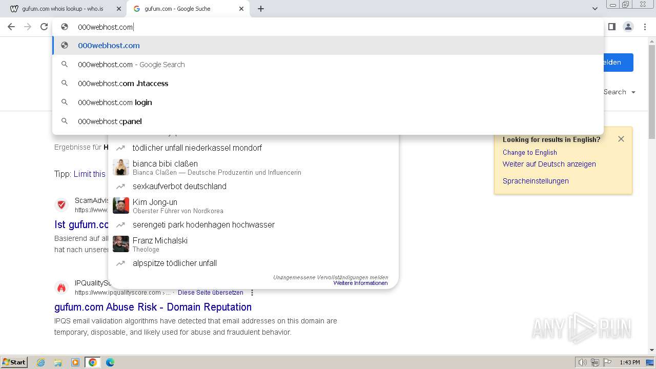
Task: Choose 'sexkaufverbot deutschland' trending suggestion
Action: tap(253, 187)
